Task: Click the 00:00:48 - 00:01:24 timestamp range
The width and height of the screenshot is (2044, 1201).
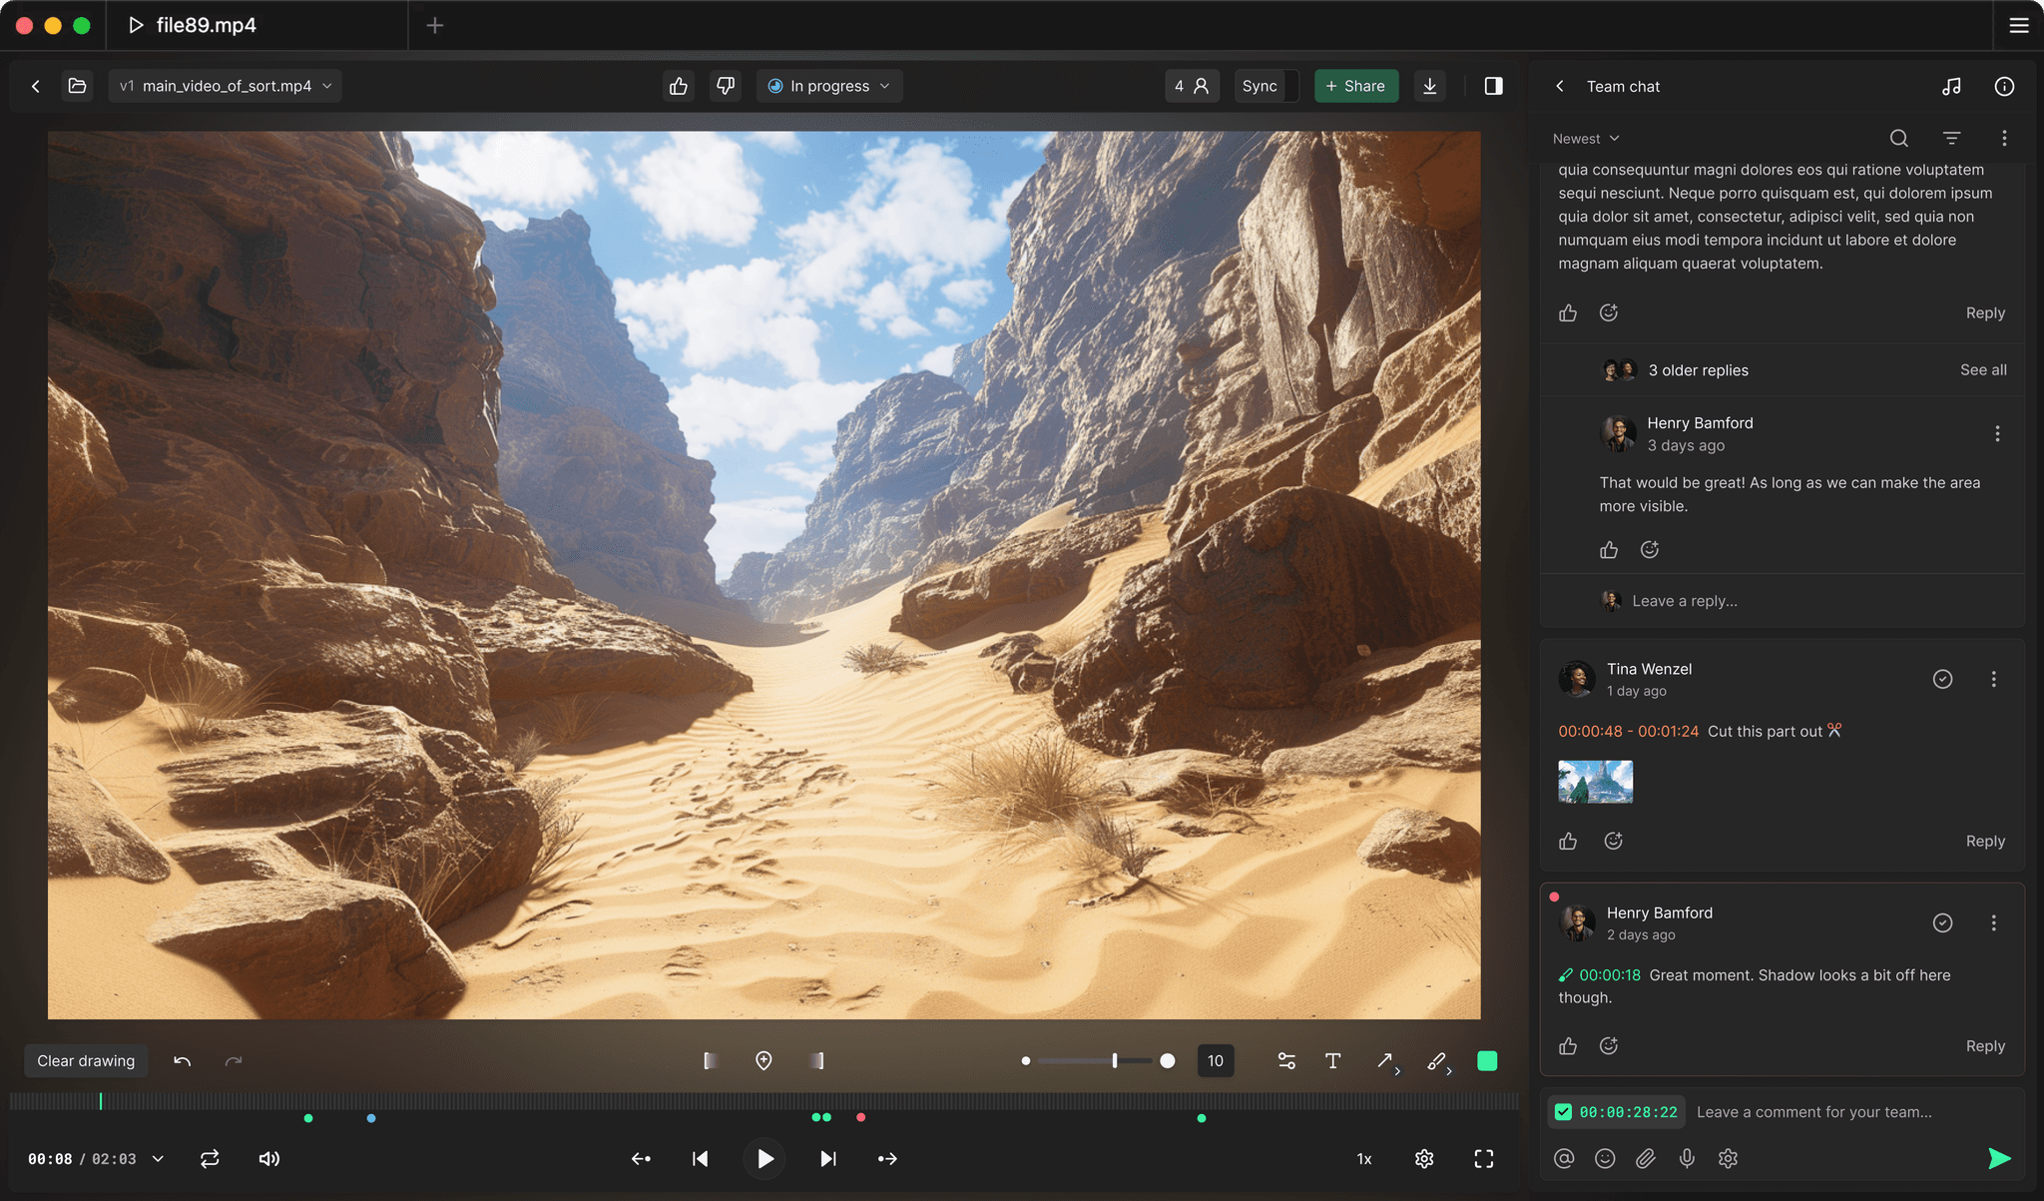Action: (1628, 732)
